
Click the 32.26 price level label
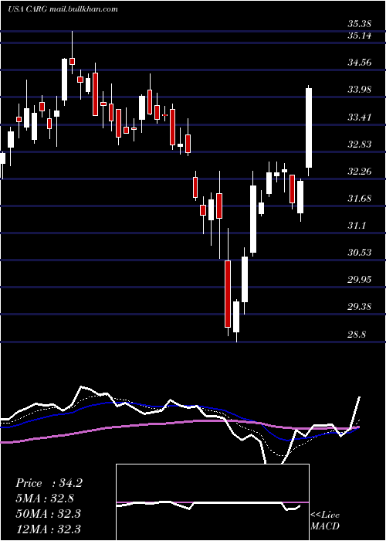coord(359,171)
